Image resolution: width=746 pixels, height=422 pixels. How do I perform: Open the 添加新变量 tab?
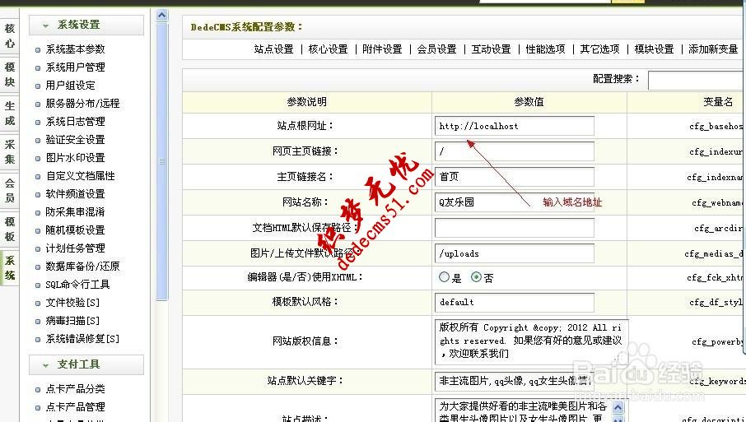(713, 49)
